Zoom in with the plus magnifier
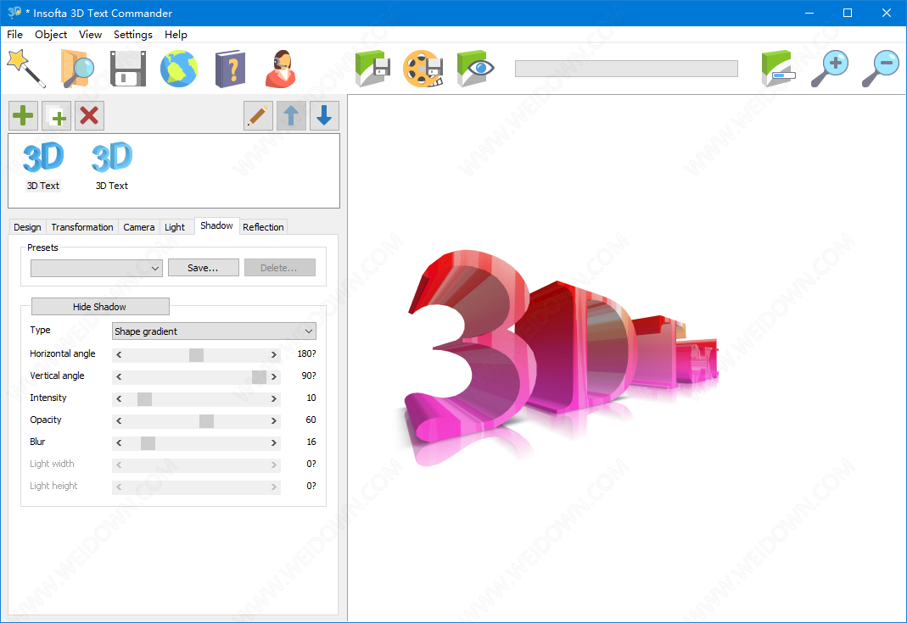The width and height of the screenshot is (907, 623). [830, 69]
